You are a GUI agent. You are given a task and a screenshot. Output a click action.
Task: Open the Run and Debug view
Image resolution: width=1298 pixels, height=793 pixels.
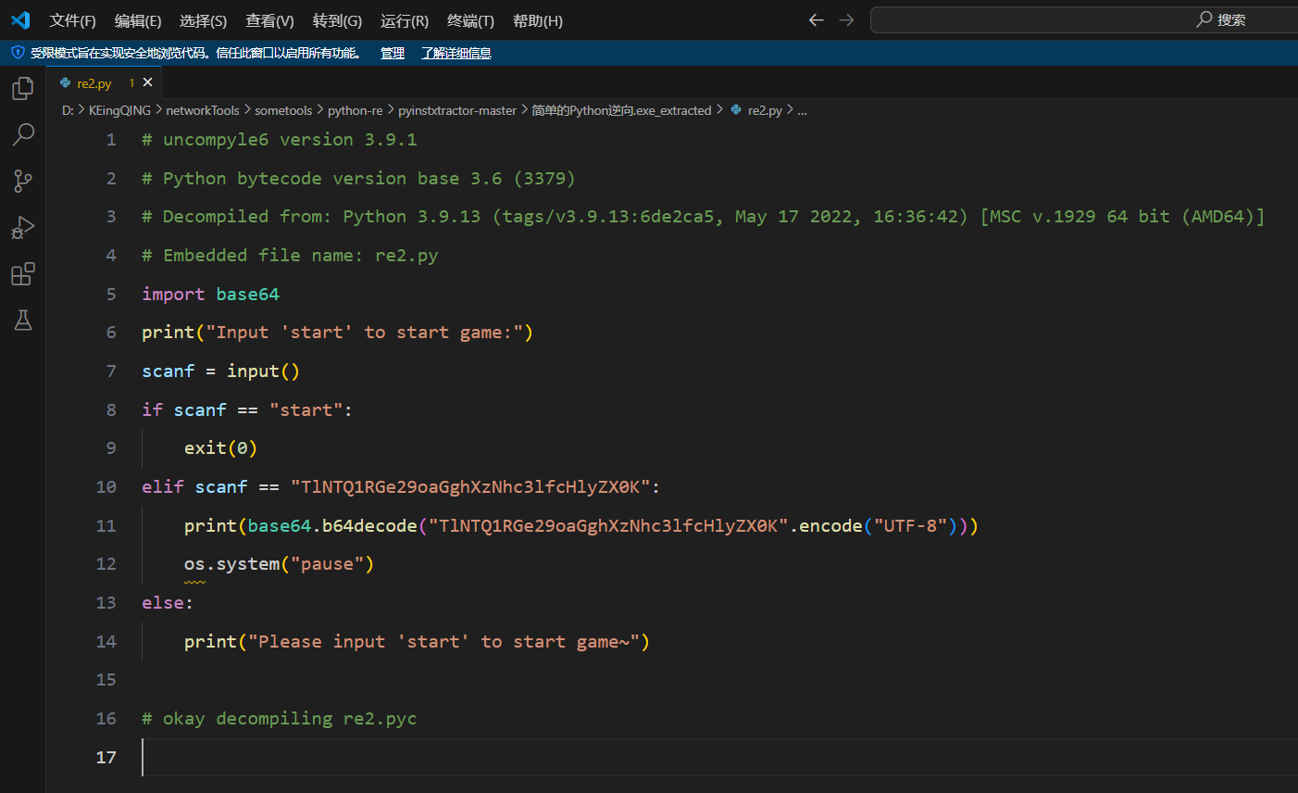(x=22, y=227)
